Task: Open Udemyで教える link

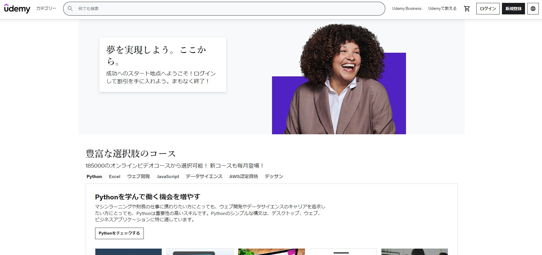Action: (442, 9)
